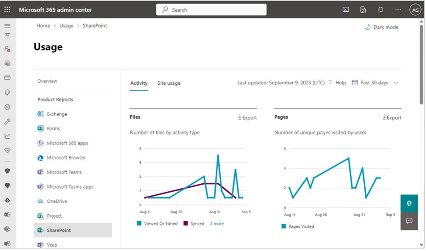The width and height of the screenshot is (426, 251).
Task: Open AG account avatar menu
Action: pyautogui.click(x=415, y=10)
